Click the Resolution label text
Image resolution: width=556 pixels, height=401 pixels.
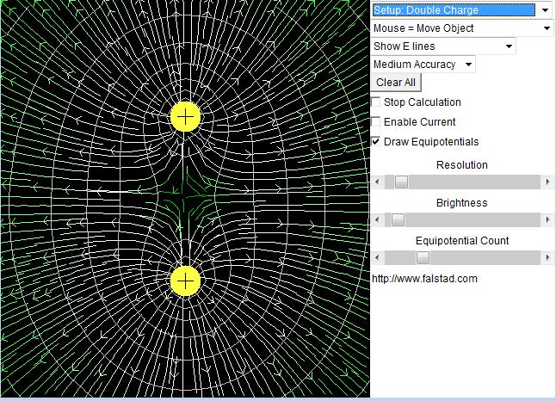pyautogui.click(x=461, y=165)
